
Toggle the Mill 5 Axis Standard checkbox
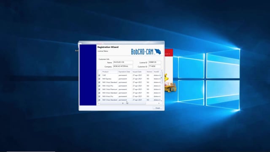[x=100, y=100]
